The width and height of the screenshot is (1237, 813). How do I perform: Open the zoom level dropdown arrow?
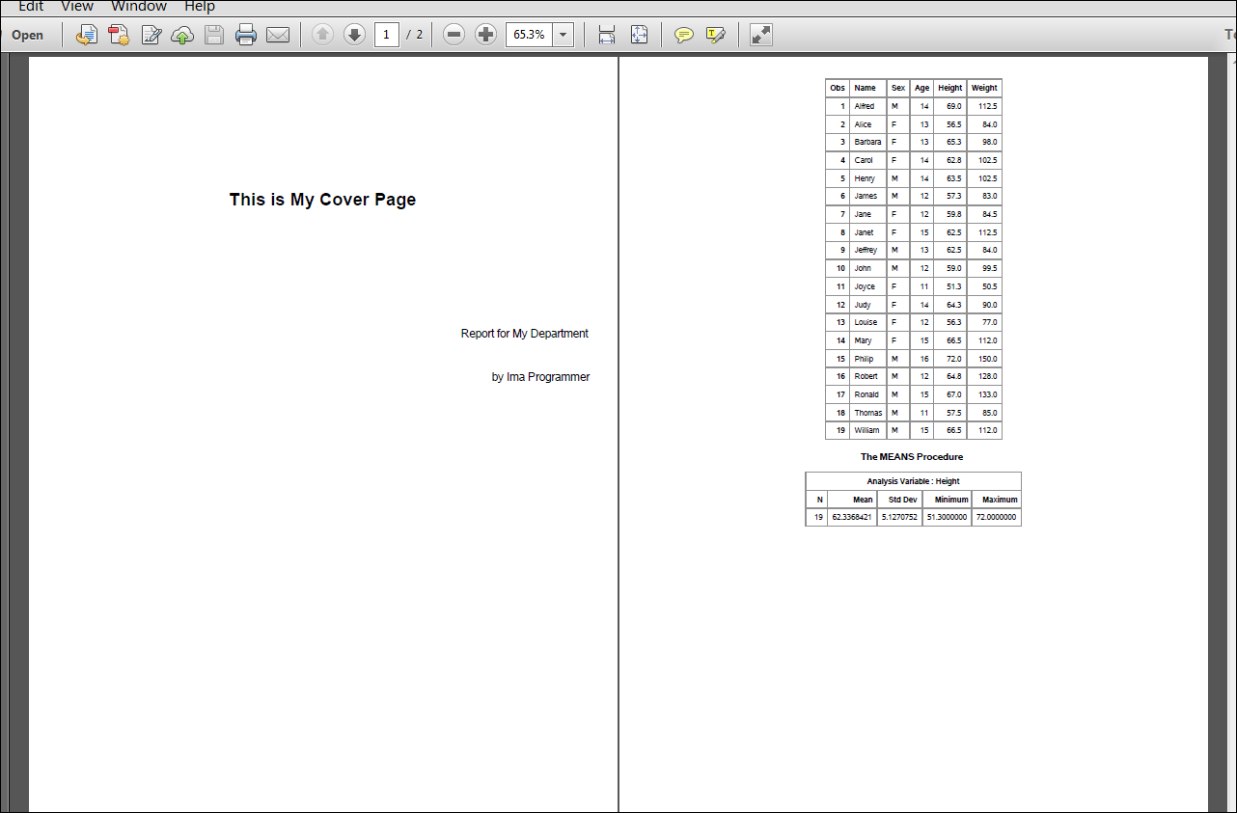coord(564,35)
